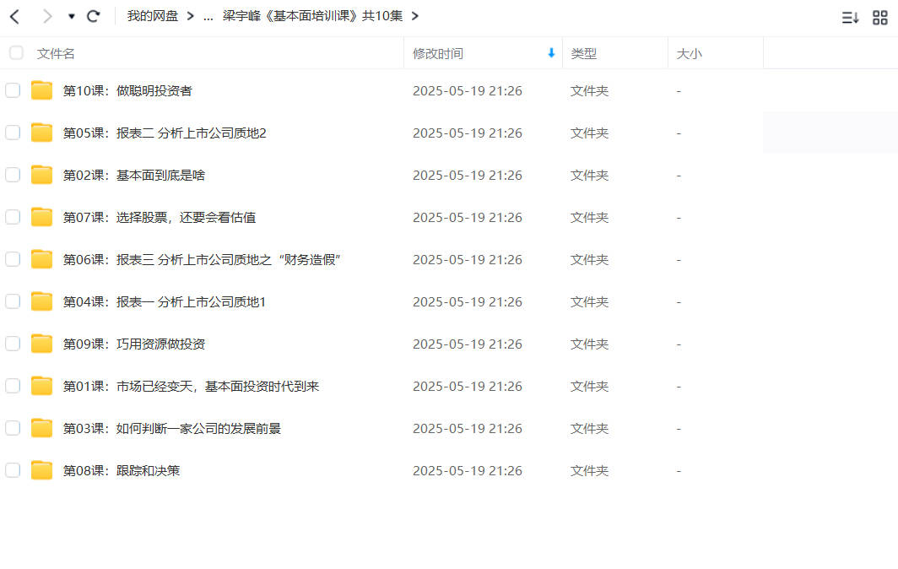The width and height of the screenshot is (898, 569).
Task: Click 文件夹 type cell of 第09课 row
Action: click(589, 344)
